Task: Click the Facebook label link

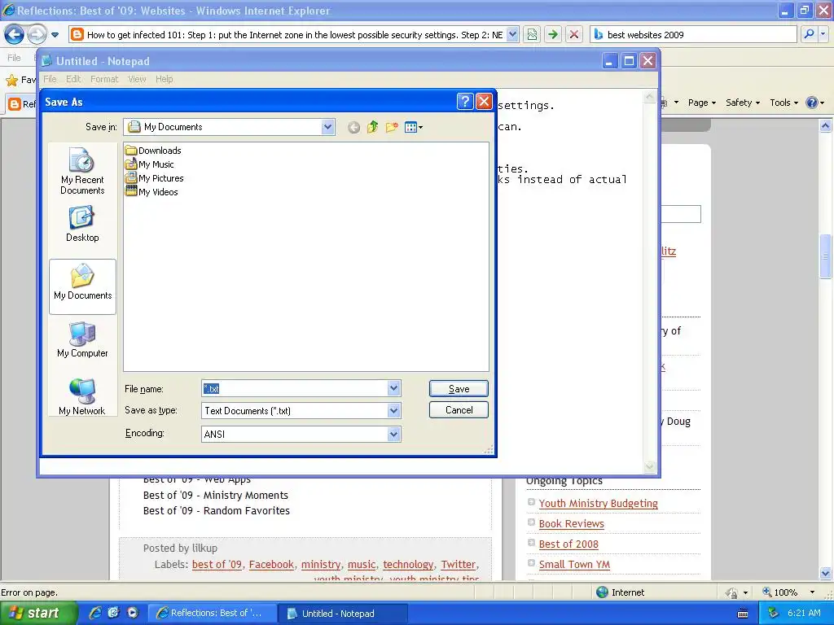Action: (x=271, y=565)
